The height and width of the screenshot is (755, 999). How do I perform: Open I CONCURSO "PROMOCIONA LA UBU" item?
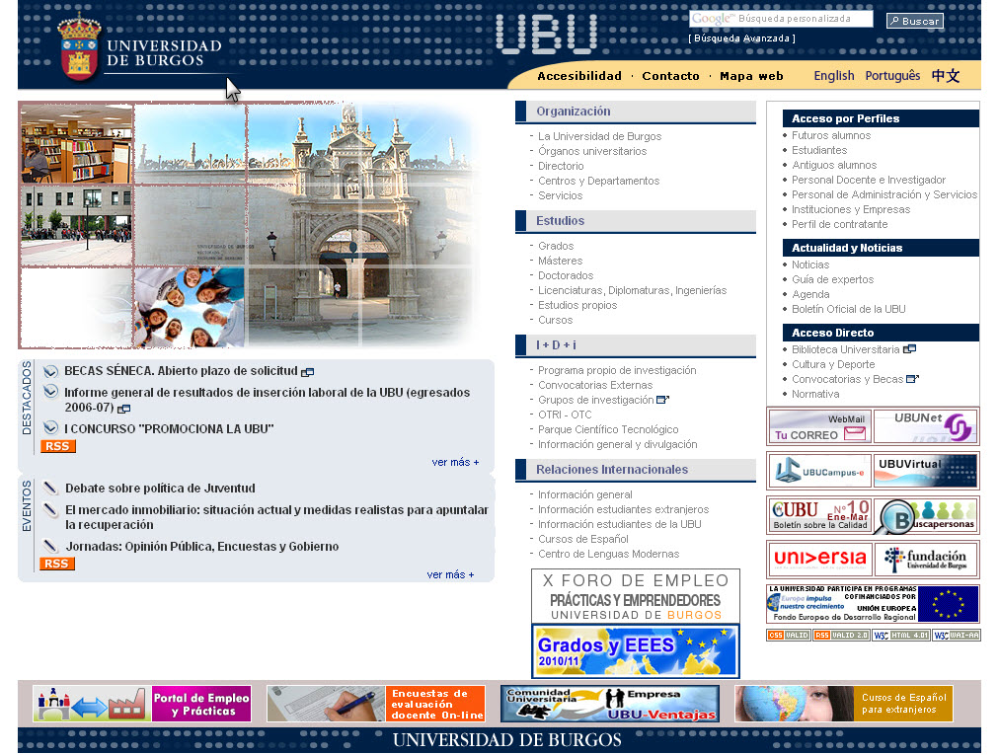(169, 428)
